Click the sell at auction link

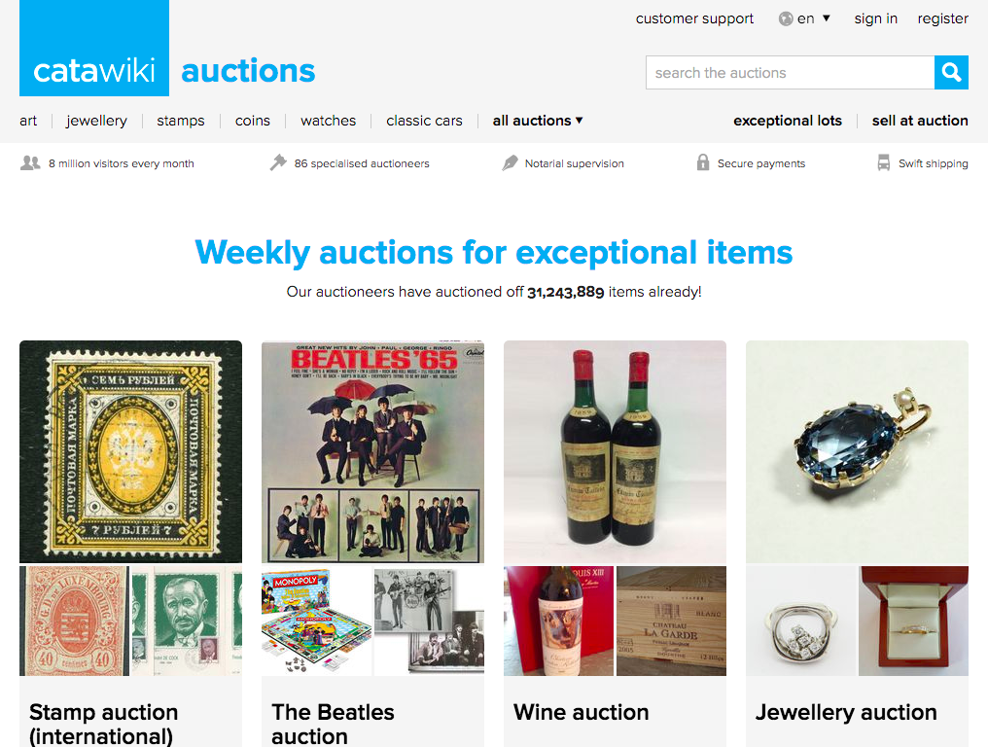pyautogui.click(x=919, y=121)
